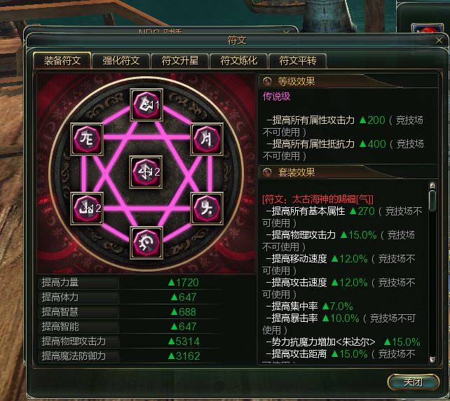The height and width of the screenshot is (401, 450).
Task: Click the 套装效果 section orb icon
Action: [267, 172]
